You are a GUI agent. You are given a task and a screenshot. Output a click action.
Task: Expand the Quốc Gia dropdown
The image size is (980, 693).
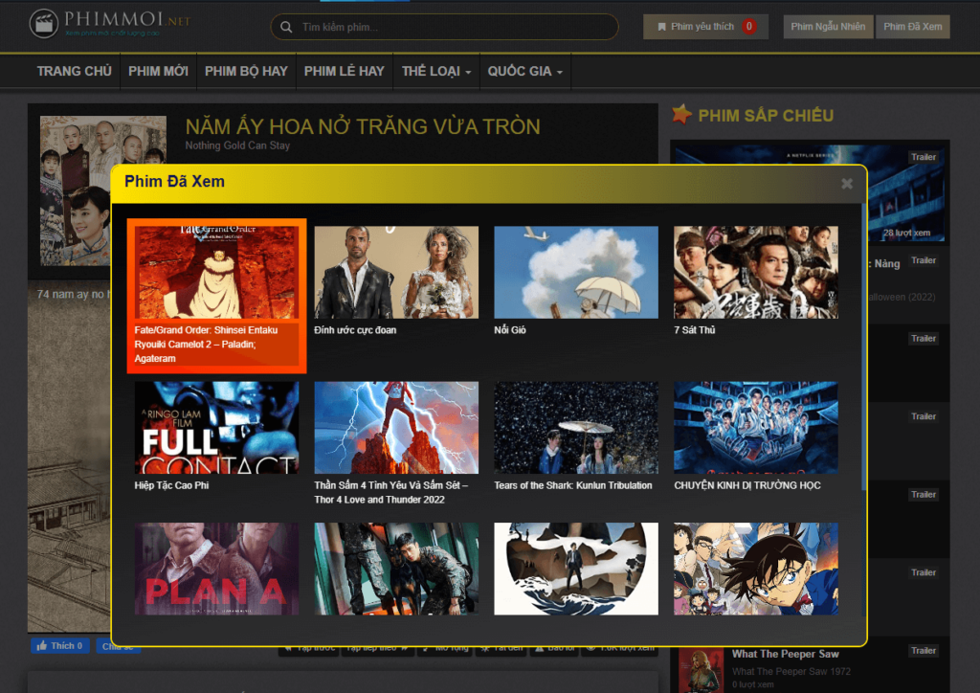(525, 71)
